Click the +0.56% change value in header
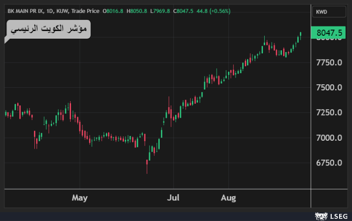This screenshot has width=352, height=221. pos(218,11)
